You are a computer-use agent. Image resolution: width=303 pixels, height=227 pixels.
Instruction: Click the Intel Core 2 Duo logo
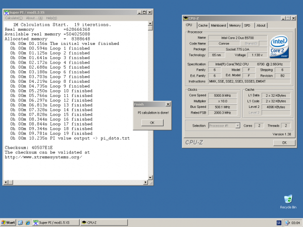[x=279, y=46]
